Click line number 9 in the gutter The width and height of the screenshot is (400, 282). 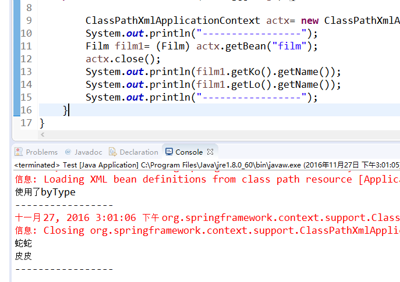pos(29,20)
